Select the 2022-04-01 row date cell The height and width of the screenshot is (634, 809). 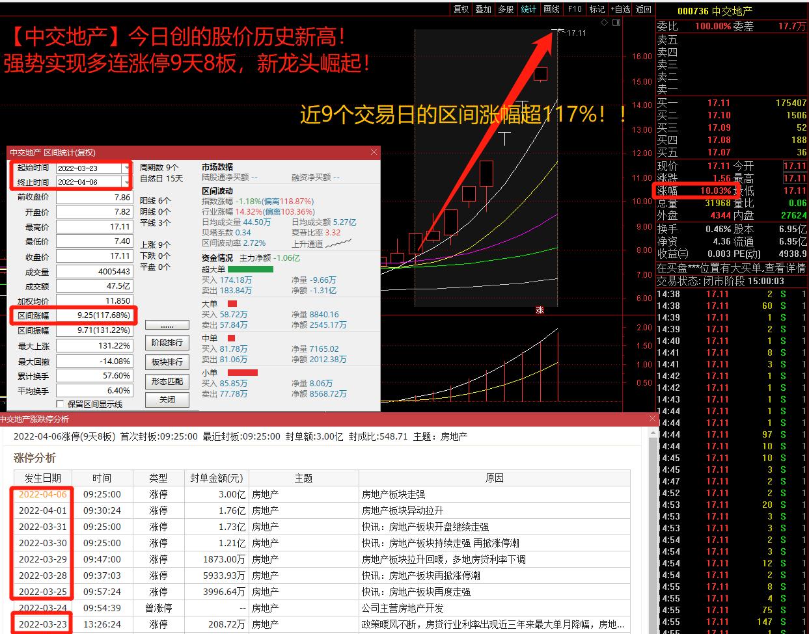[42, 510]
